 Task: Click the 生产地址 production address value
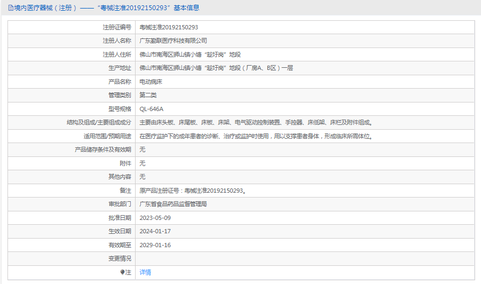(216, 68)
